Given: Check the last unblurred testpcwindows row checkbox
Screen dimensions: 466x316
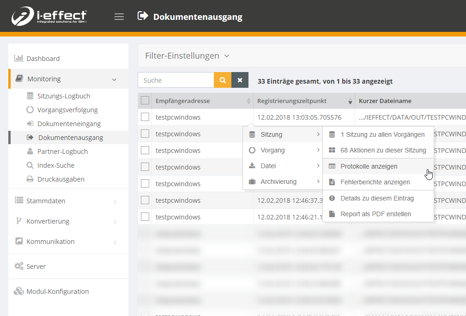Looking at the screenshot, I should tap(145, 217).
